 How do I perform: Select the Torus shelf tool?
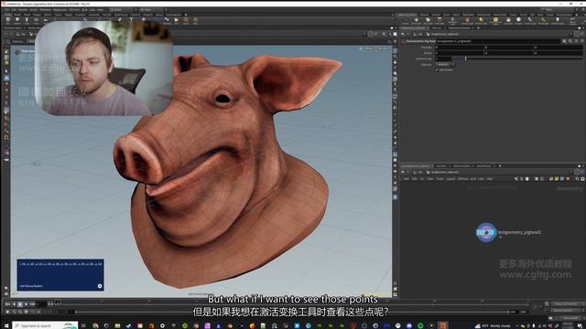36,20
